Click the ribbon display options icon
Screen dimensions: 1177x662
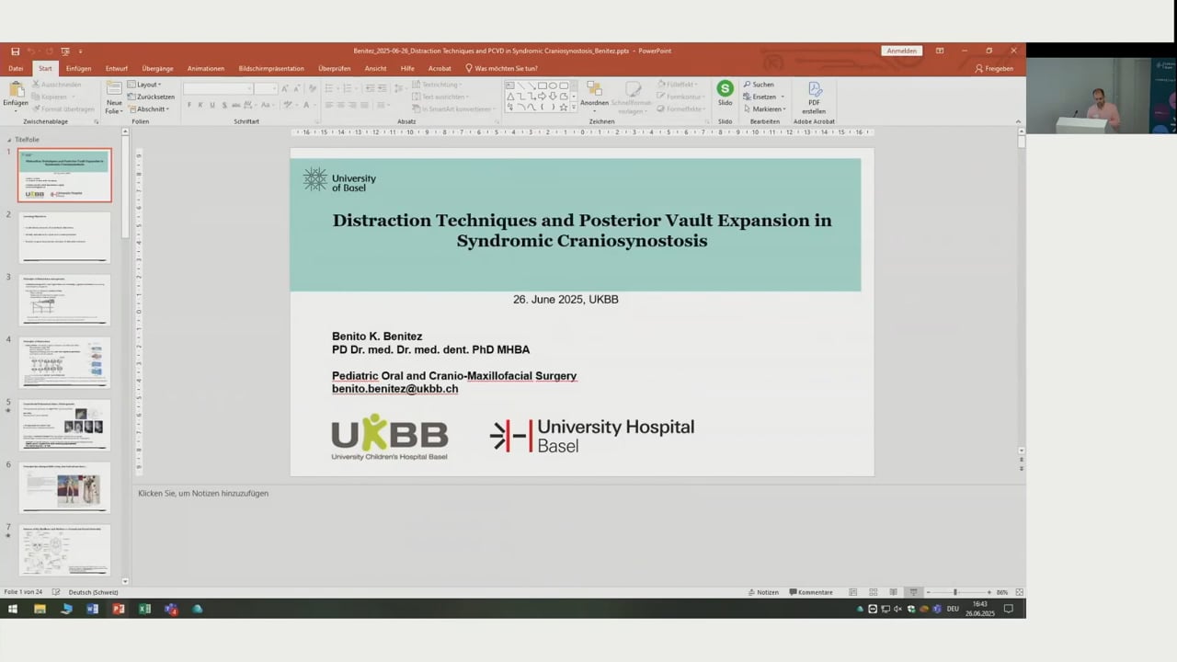939,51
